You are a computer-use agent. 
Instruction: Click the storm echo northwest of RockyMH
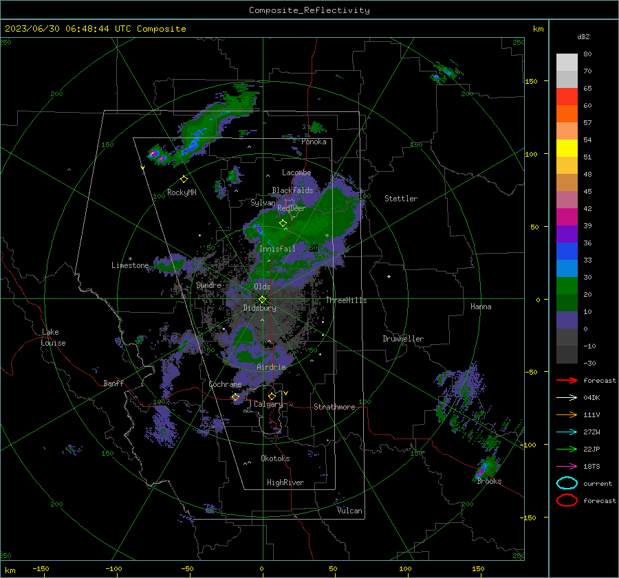pos(158,155)
